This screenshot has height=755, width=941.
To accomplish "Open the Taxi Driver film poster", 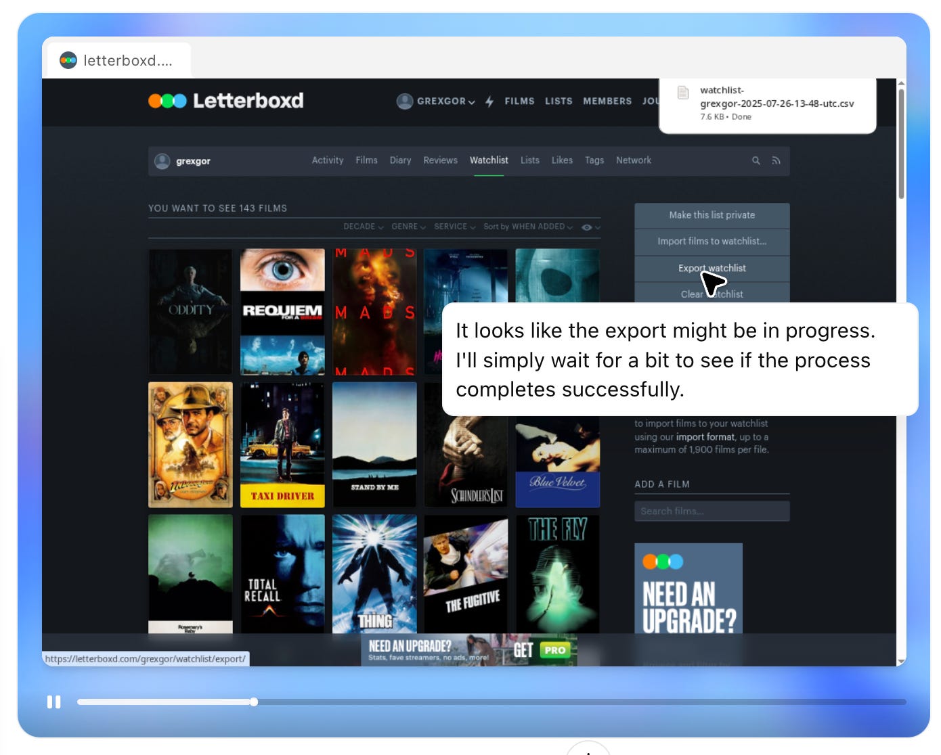I will click(x=282, y=444).
